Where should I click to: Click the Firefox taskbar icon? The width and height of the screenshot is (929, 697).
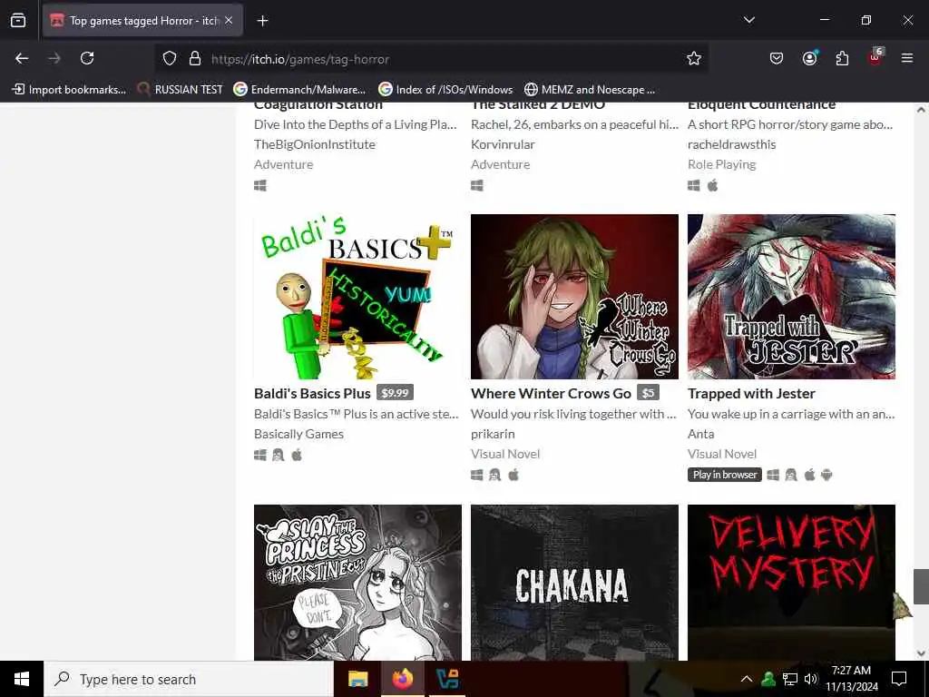point(402,679)
